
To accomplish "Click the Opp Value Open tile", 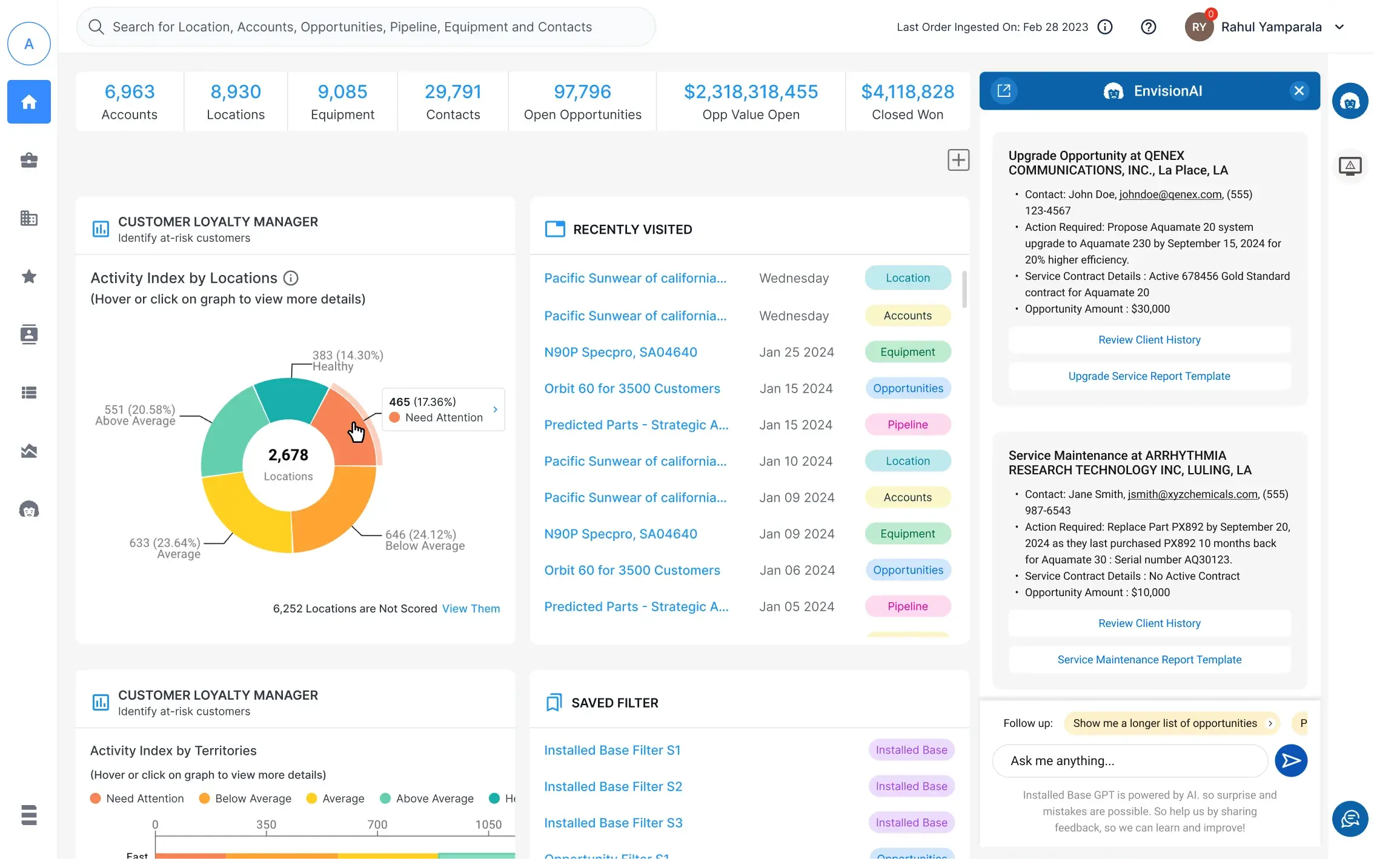I will (751, 102).
